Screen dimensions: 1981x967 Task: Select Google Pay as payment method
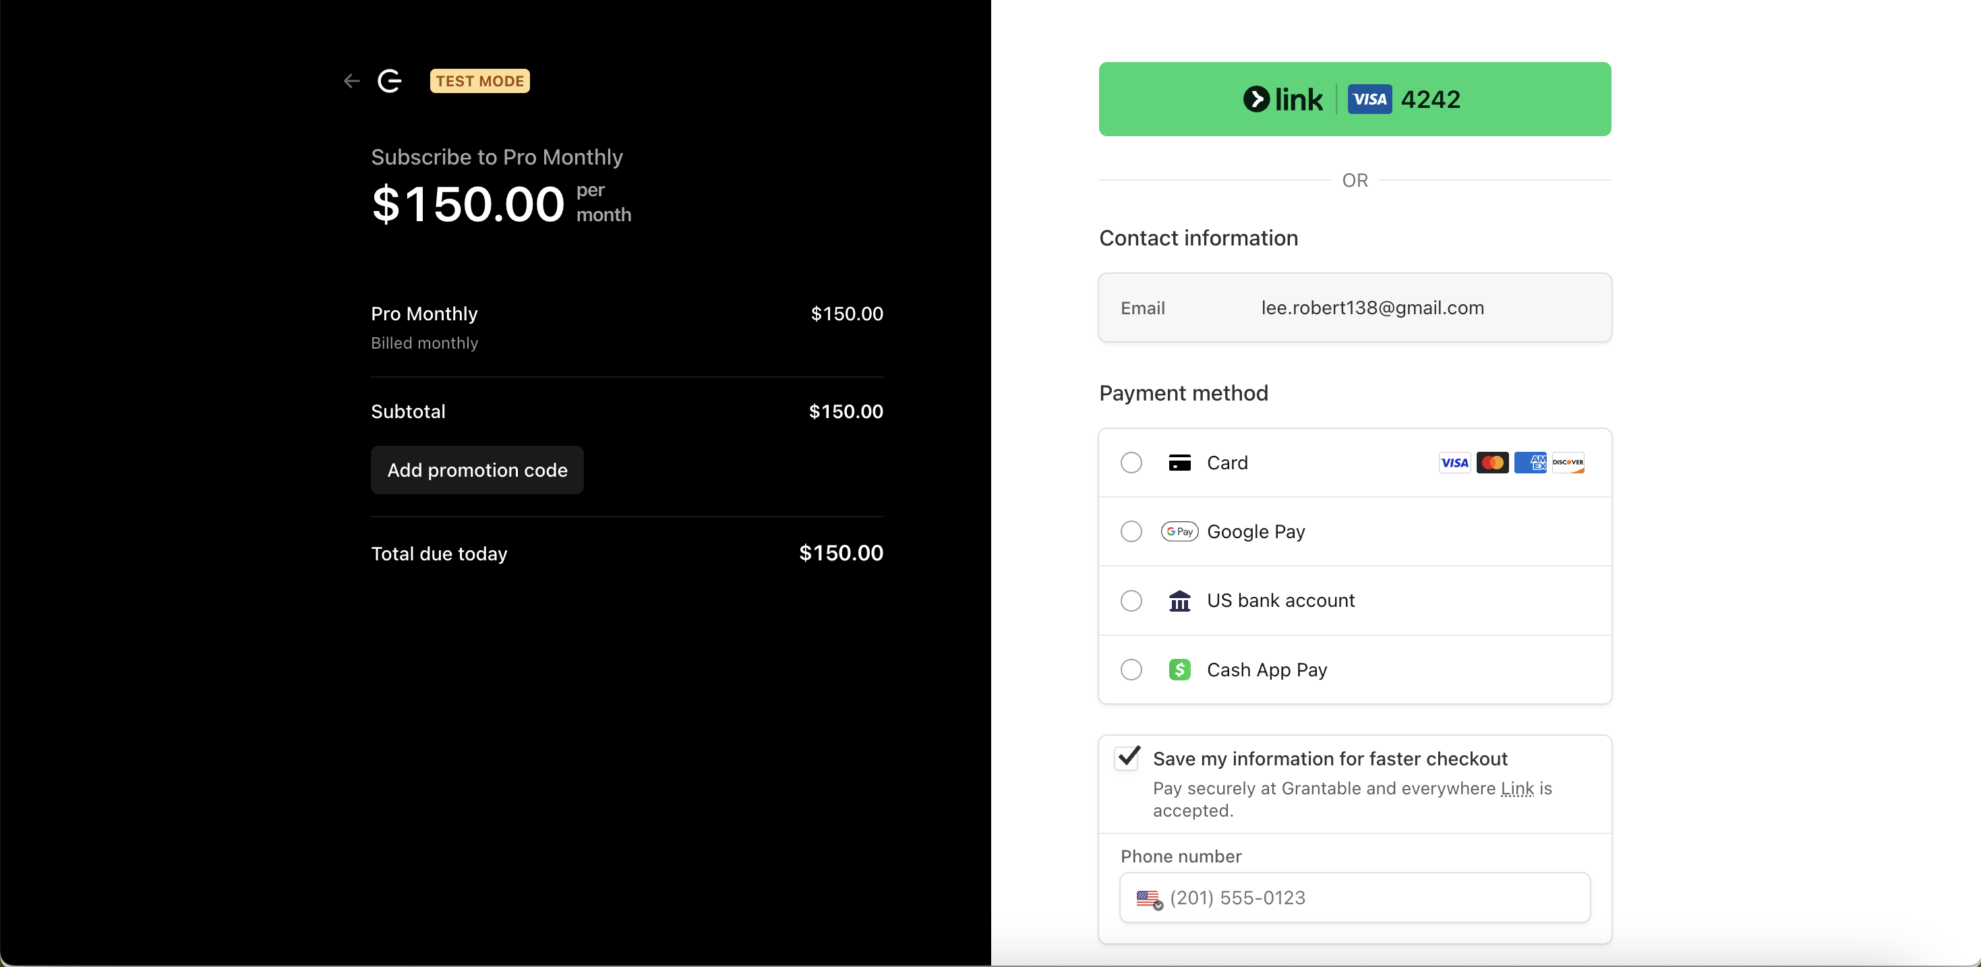tap(1131, 531)
